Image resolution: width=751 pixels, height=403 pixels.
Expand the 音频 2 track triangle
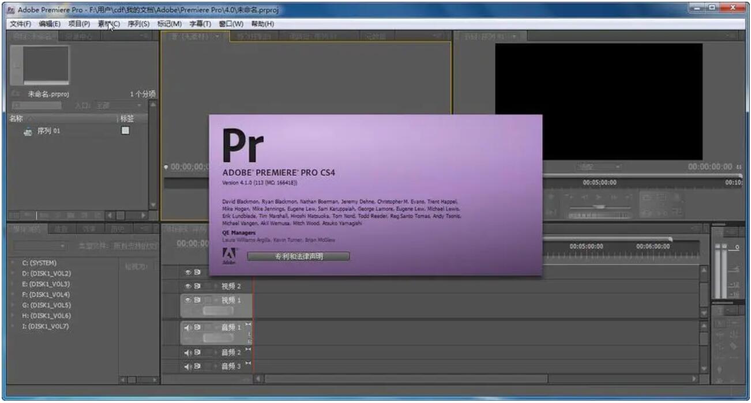click(x=216, y=352)
